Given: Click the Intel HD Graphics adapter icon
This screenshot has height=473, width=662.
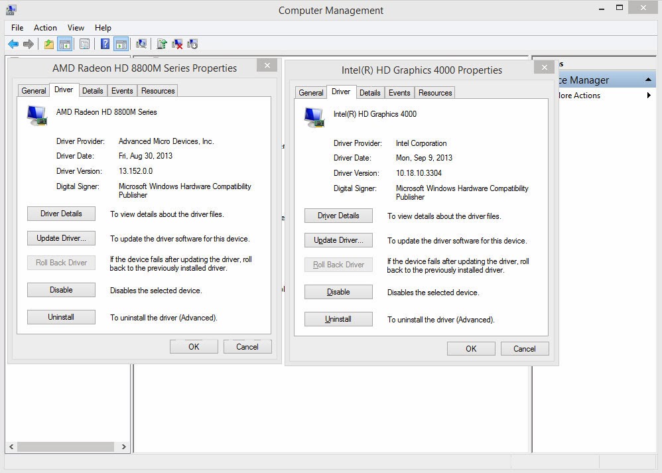Looking at the screenshot, I should coord(314,117).
